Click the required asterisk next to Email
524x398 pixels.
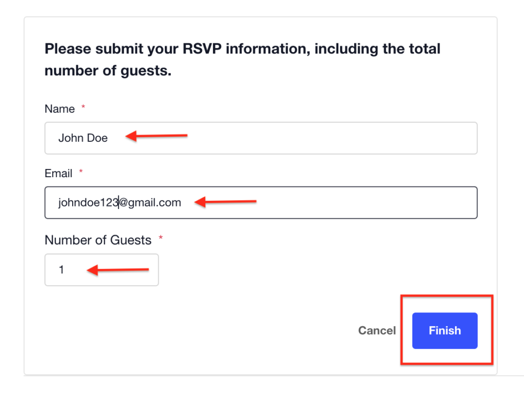pos(81,172)
